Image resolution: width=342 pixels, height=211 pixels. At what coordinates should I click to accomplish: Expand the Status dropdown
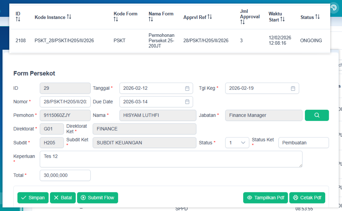click(237, 143)
